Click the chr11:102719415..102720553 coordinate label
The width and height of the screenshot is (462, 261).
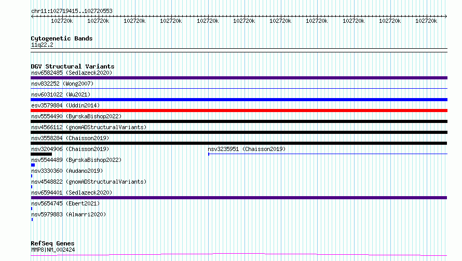point(72,11)
